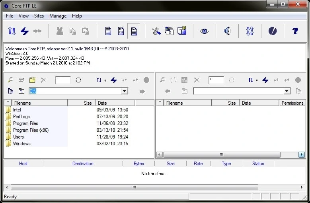
Task: Select the Windows folder
Action: [x=22, y=144]
